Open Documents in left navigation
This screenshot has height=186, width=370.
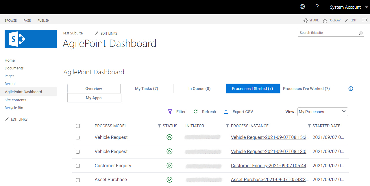point(14,68)
